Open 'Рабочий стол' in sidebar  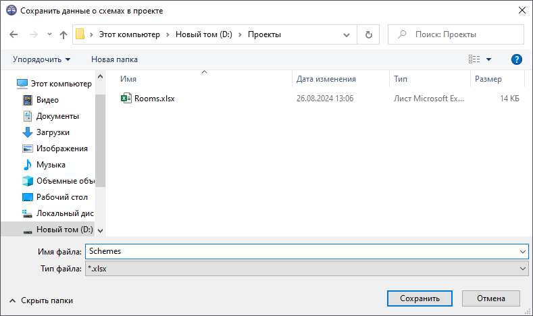55,197
